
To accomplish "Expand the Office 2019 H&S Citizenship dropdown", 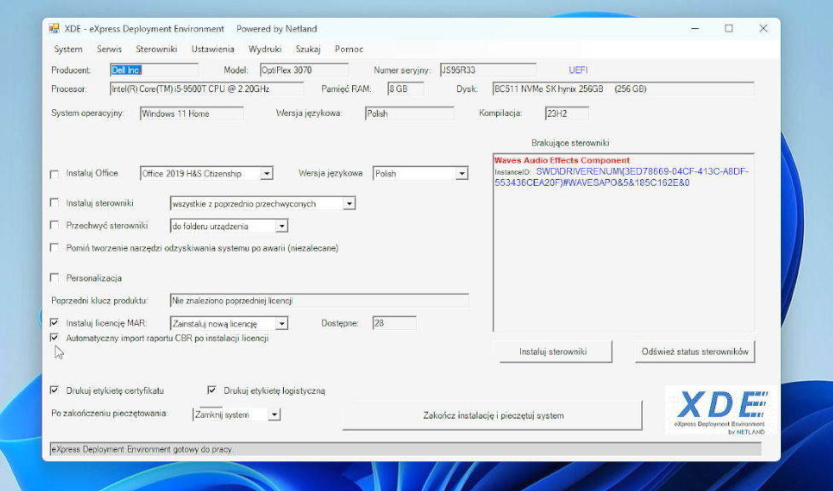I will tap(266, 174).
